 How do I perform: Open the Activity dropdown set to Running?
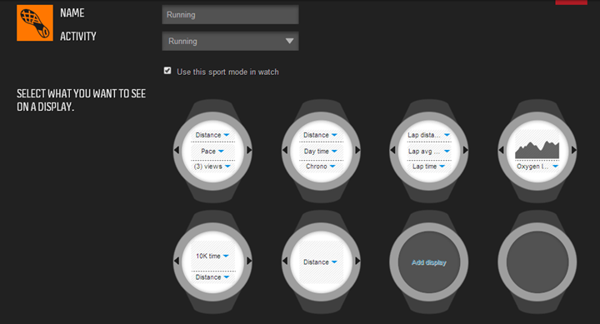point(230,41)
